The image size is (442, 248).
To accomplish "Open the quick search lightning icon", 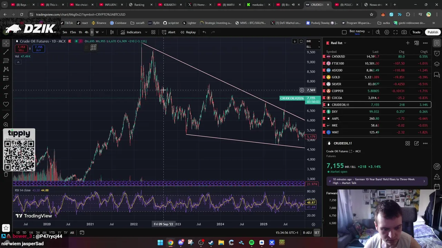I will pos(378,32).
